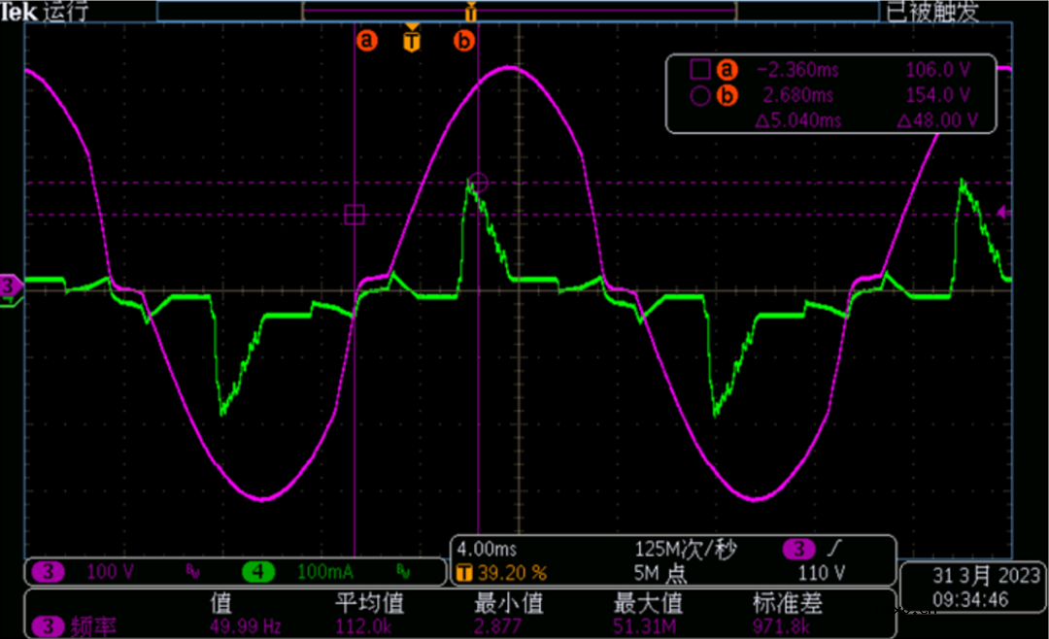Select the orange trigger position T marker
The image size is (1049, 639).
[412, 40]
